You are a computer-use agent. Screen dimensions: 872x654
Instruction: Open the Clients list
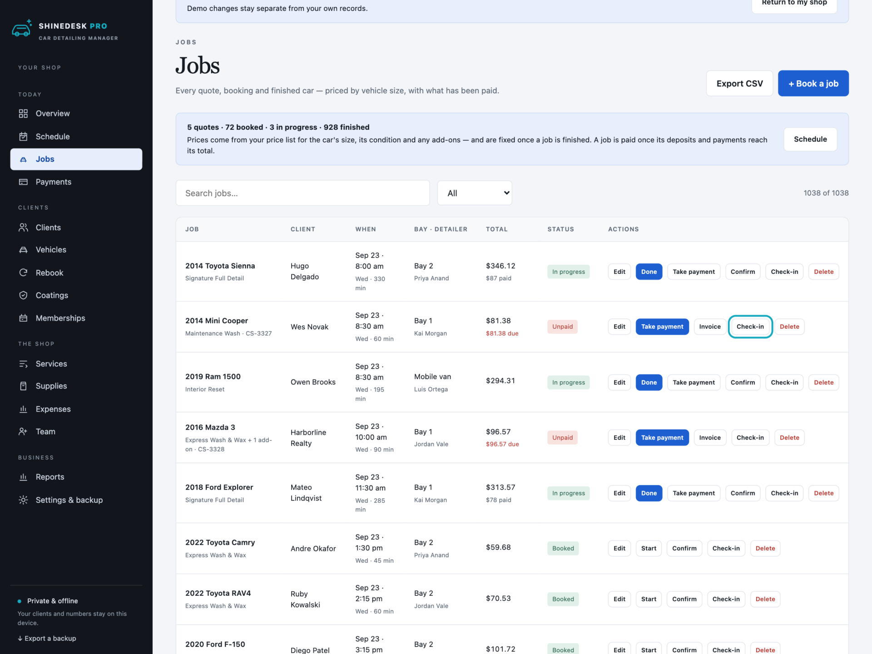[76, 228]
